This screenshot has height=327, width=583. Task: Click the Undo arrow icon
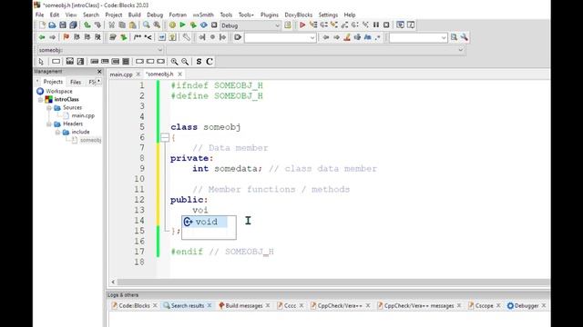pos(87,25)
